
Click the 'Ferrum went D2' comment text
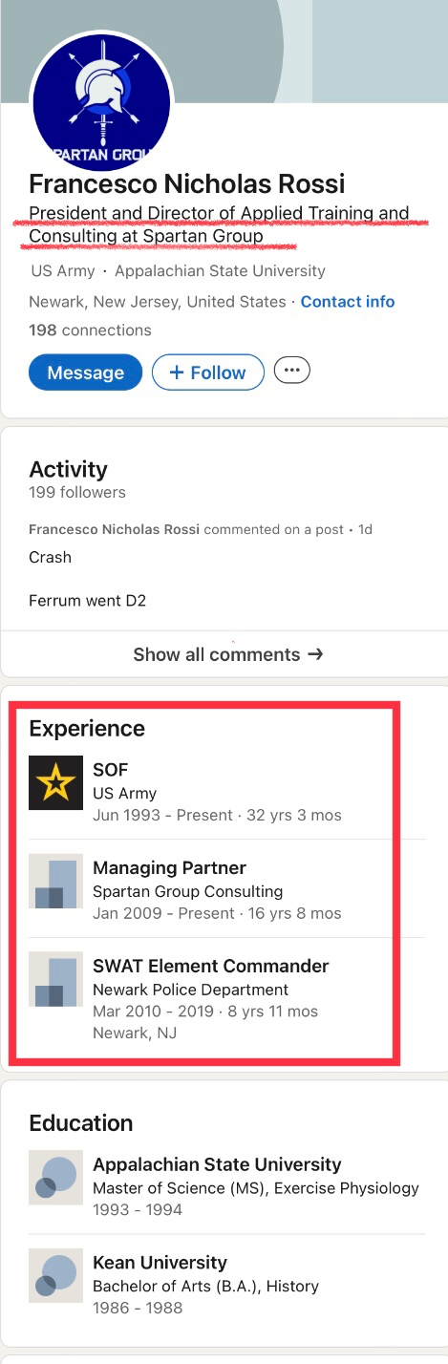click(87, 601)
